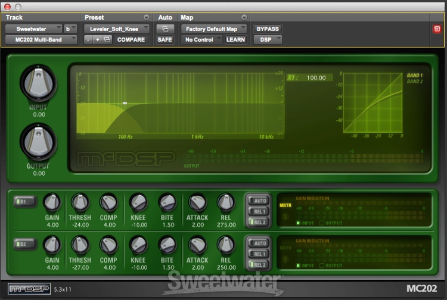Click the LEARN button
Image resolution: width=447 pixels, height=300 pixels.
coord(235,39)
